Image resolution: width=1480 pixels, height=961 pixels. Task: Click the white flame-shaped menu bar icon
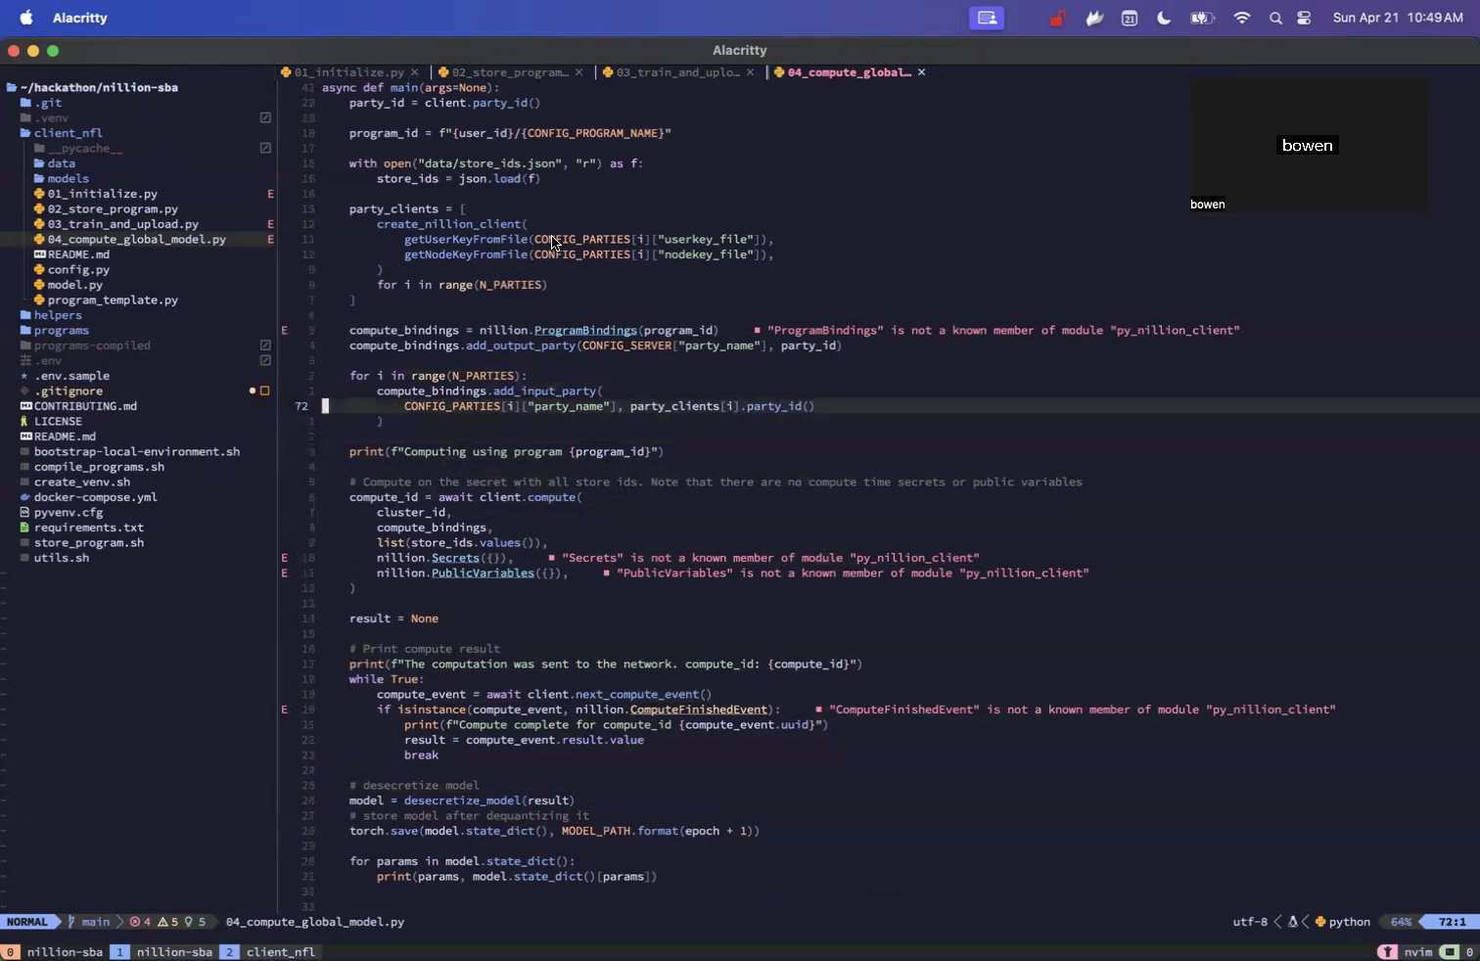1094,18
